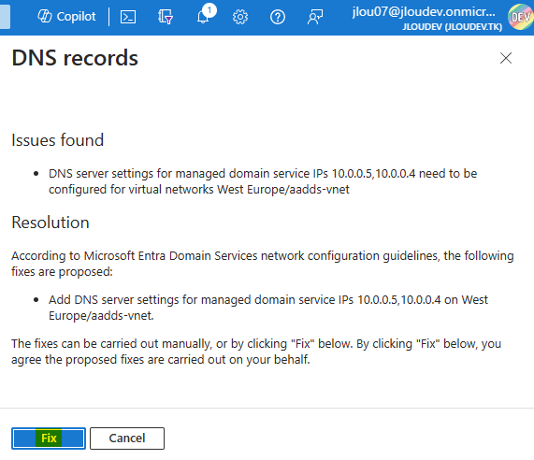Click Fix to apply DNS settings
534x460 pixels.
tap(49, 438)
